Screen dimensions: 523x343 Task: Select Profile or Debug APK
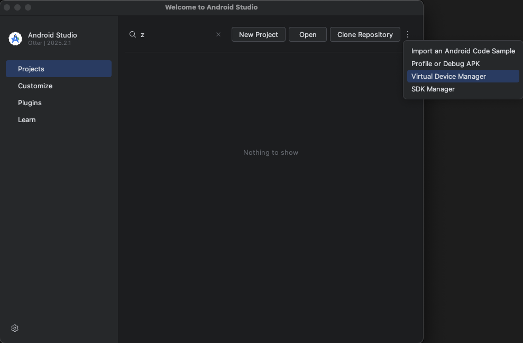[463, 63]
